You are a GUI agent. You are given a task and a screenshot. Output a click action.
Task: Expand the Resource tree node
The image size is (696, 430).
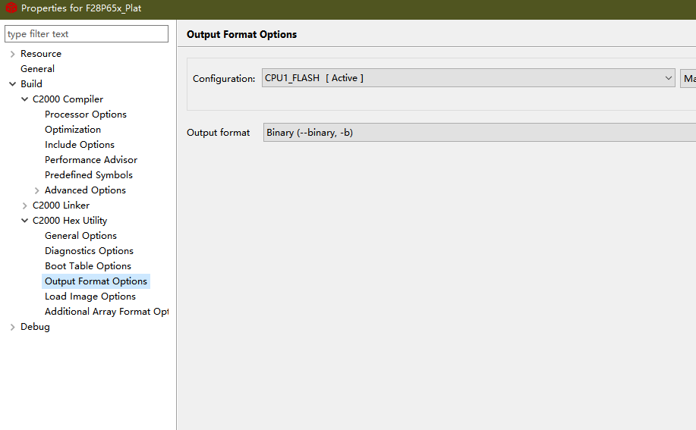pyautogui.click(x=12, y=54)
